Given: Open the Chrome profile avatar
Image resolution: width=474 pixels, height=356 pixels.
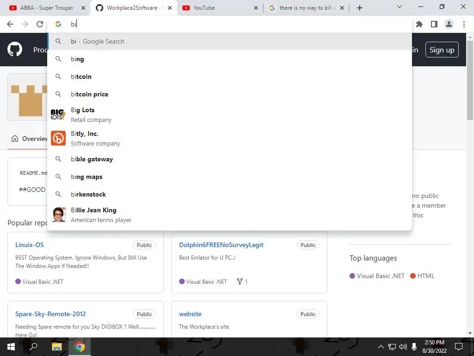Looking at the screenshot, I should pos(449,24).
